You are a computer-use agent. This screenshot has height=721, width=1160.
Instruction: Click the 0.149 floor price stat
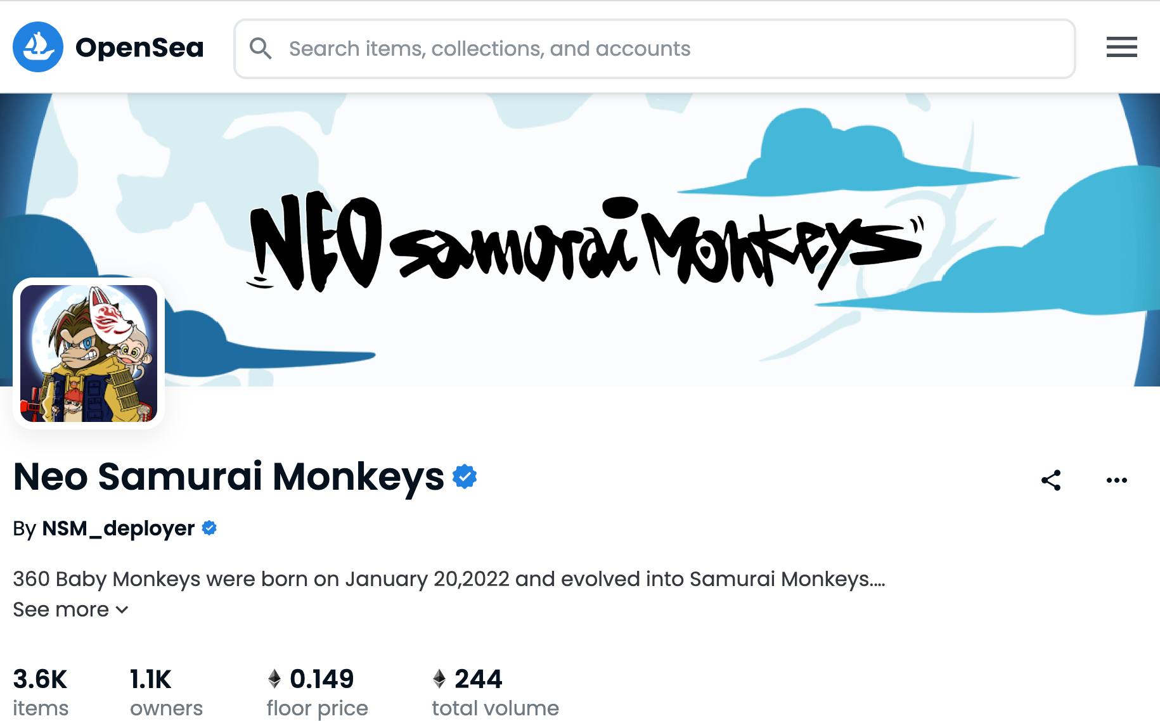coord(317,692)
